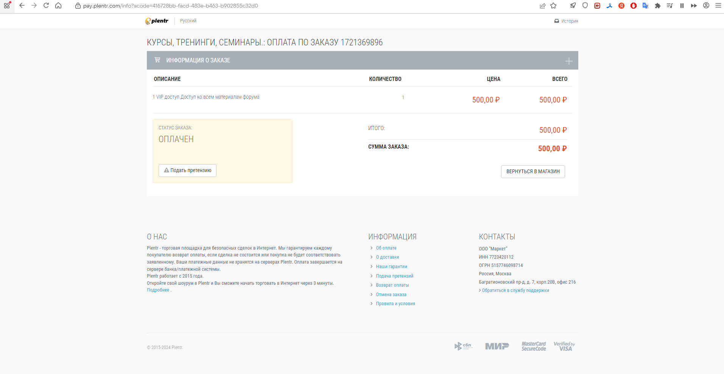Image resolution: width=724 pixels, height=374 pixels.
Task: Bookmark this page with the star icon
Action: click(x=553, y=6)
